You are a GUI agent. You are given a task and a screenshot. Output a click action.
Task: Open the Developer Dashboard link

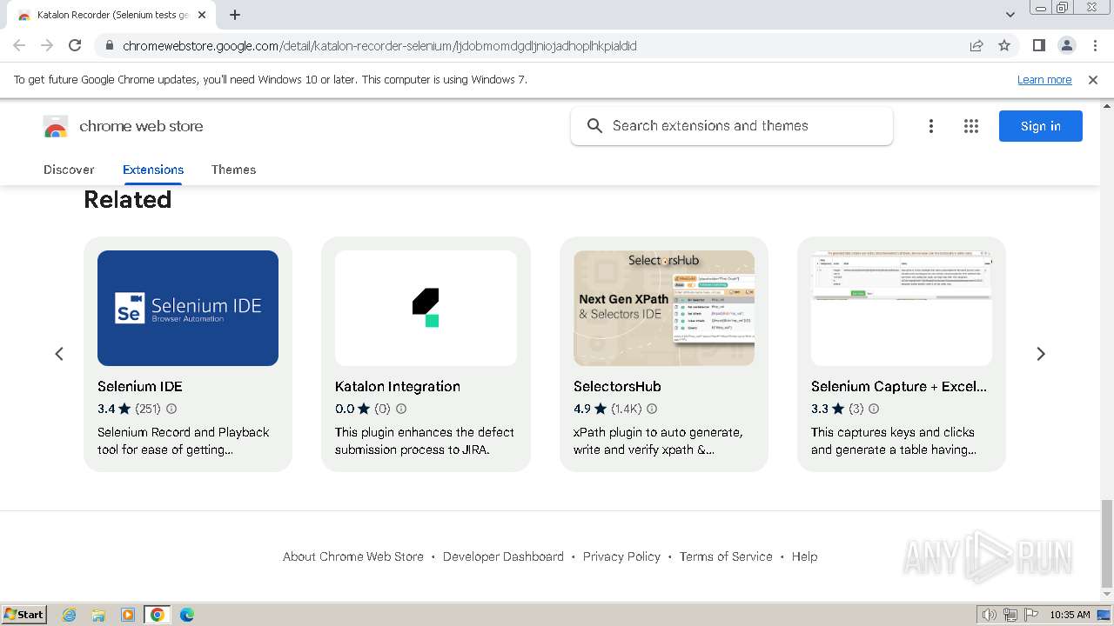(x=503, y=556)
